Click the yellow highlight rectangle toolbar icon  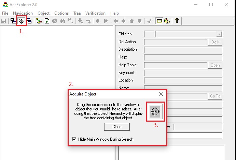pos(159,21)
